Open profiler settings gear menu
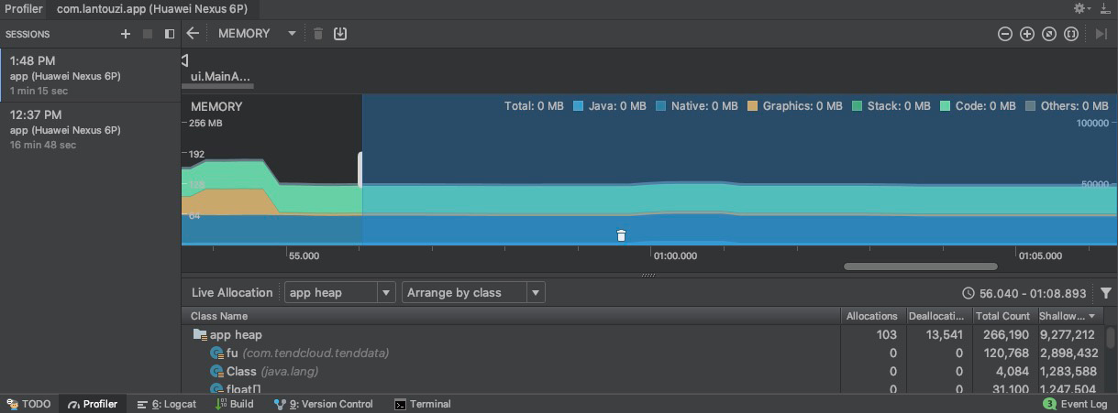 pyautogui.click(x=1082, y=8)
